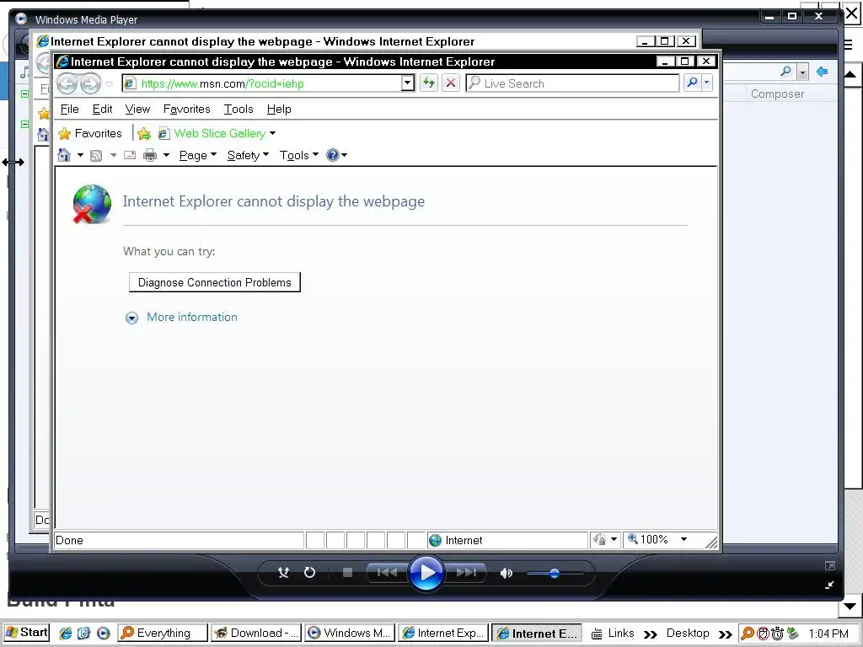Click the Composer column header
This screenshot has height=647, width=863.
(x=777, y=94)
